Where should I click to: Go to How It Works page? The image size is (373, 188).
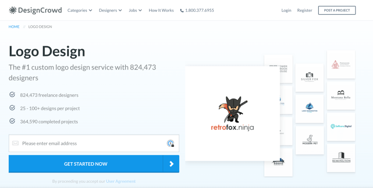coord(161,10)
